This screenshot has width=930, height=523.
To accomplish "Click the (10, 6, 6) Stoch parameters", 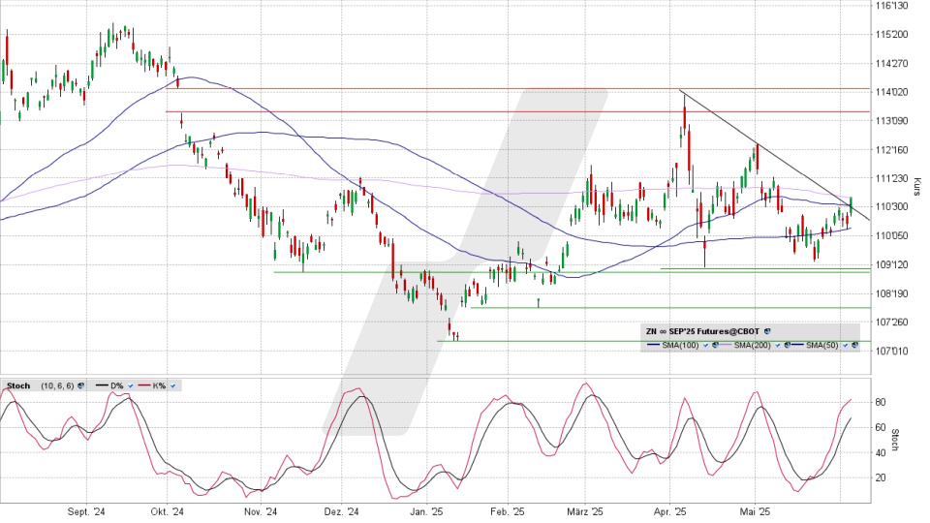I will 57,385.
